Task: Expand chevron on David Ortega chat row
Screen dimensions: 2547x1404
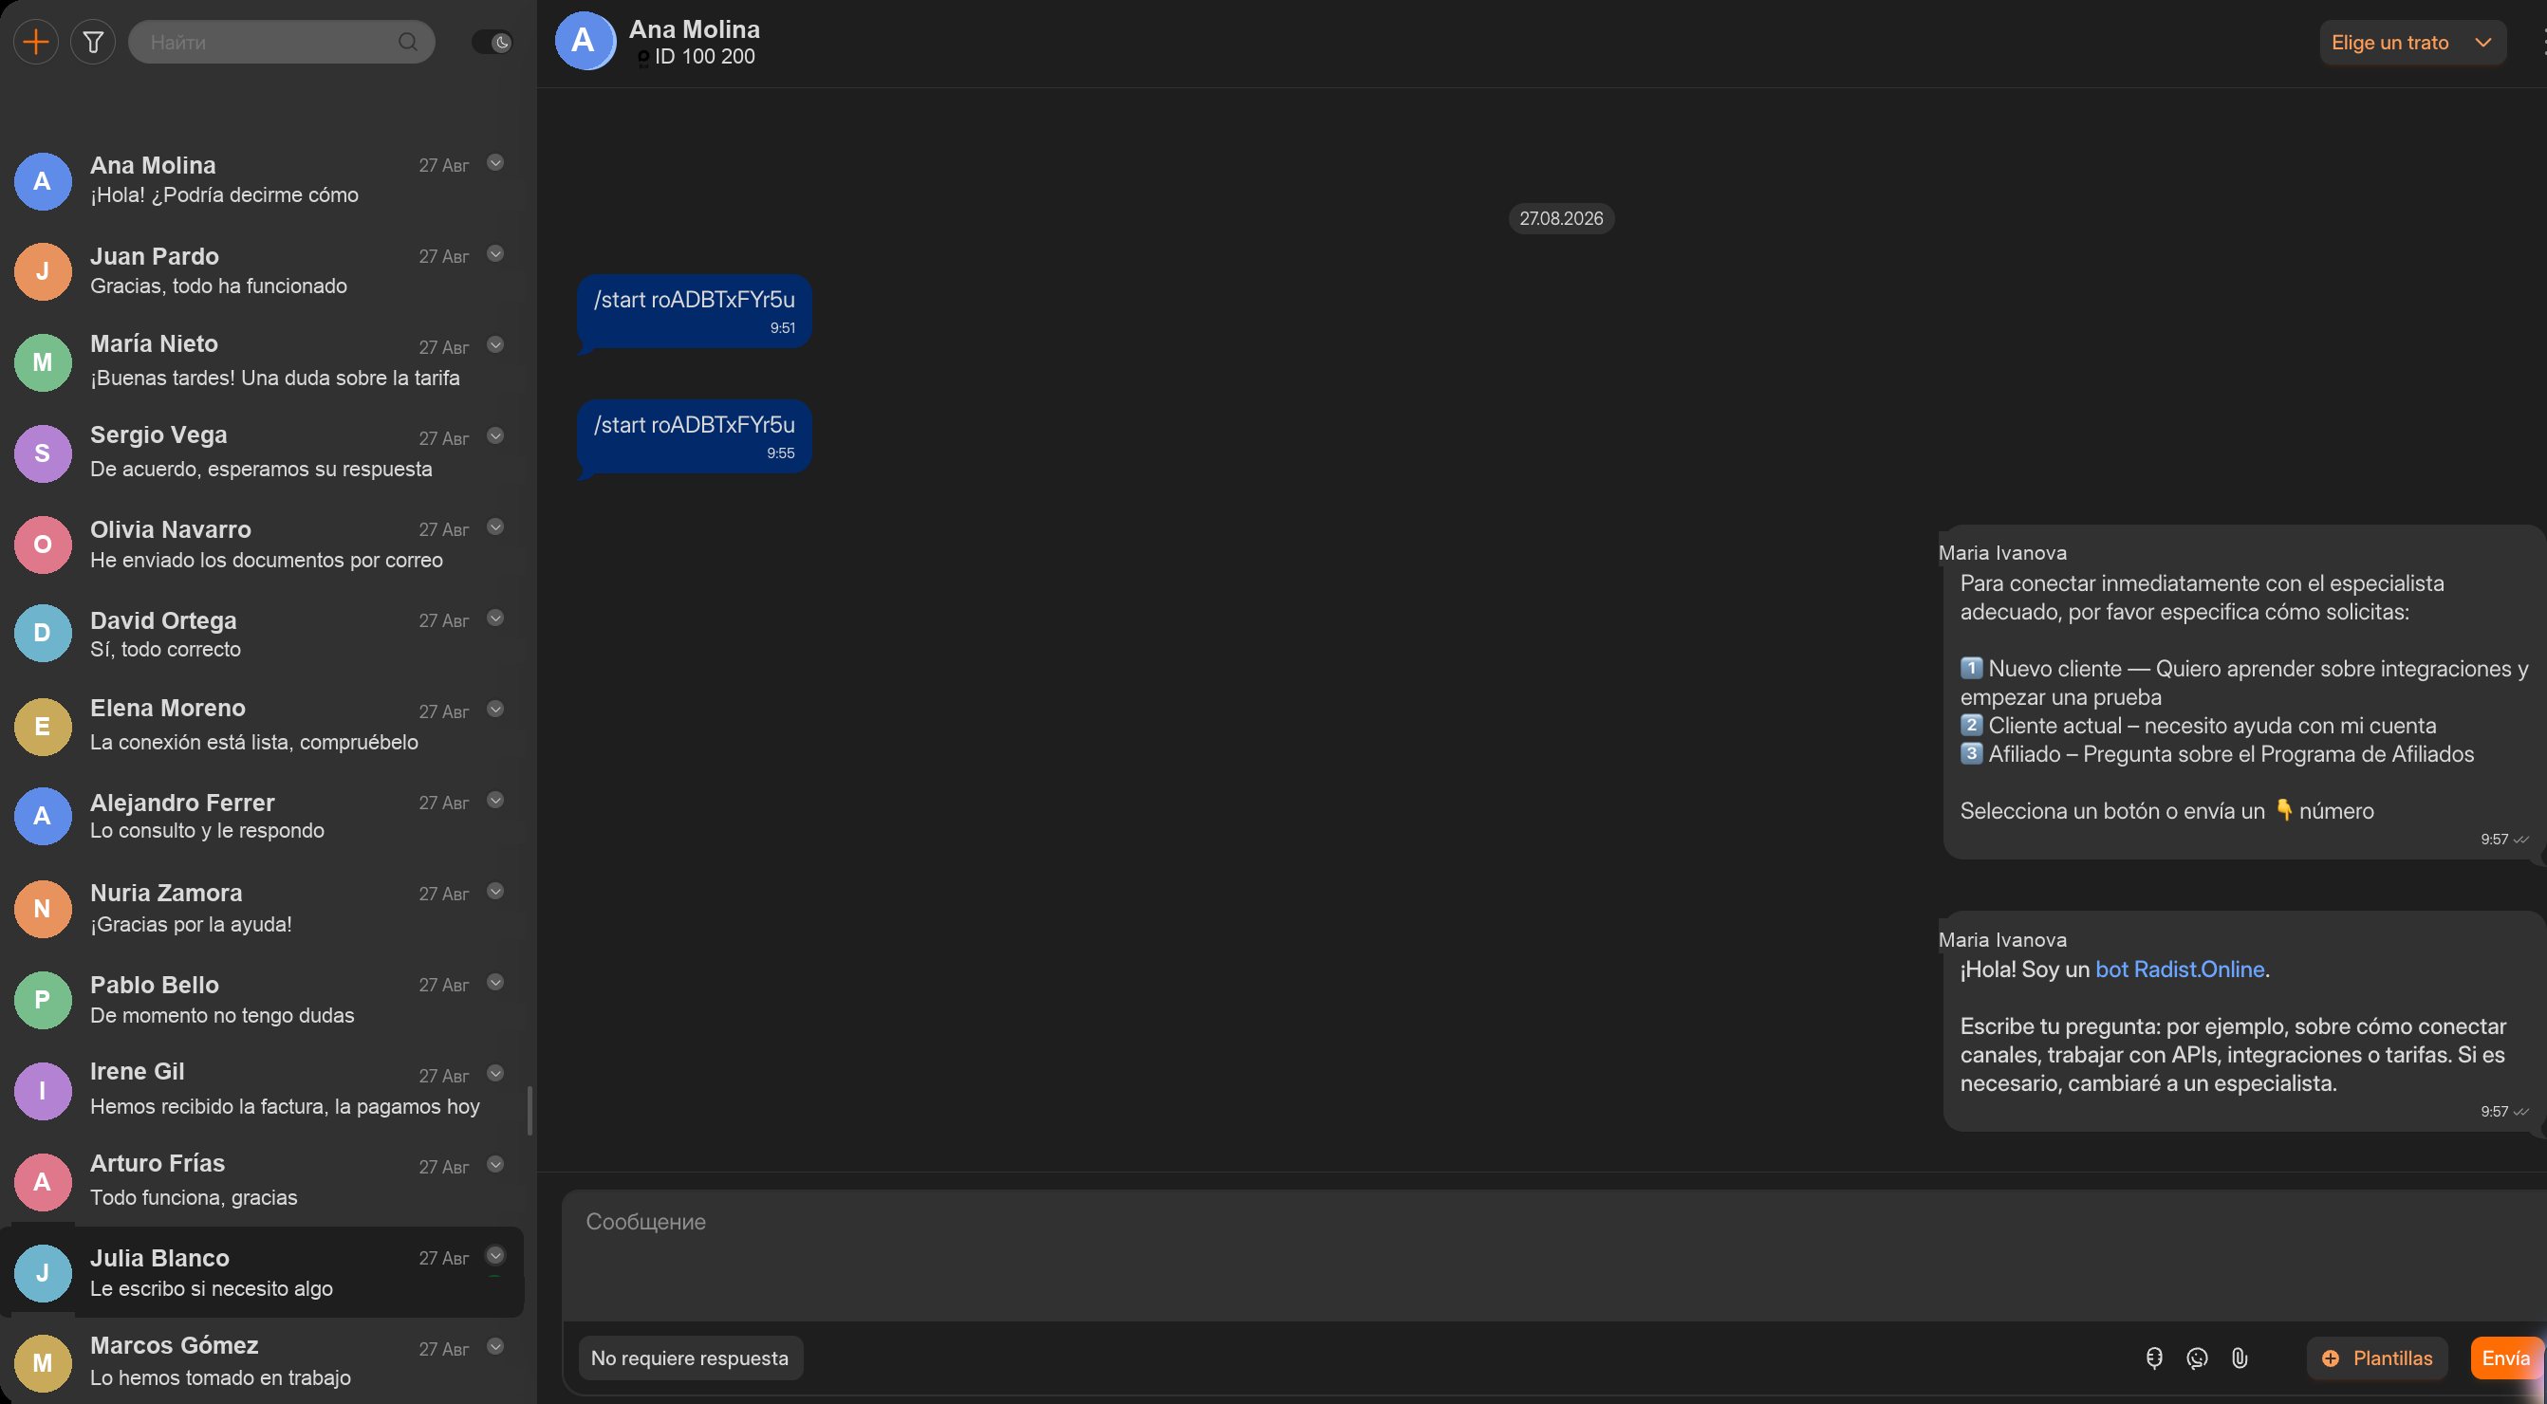Action: click(495, 618)
